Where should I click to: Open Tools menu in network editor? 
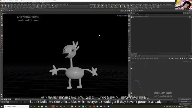click(x=144, y=58)
